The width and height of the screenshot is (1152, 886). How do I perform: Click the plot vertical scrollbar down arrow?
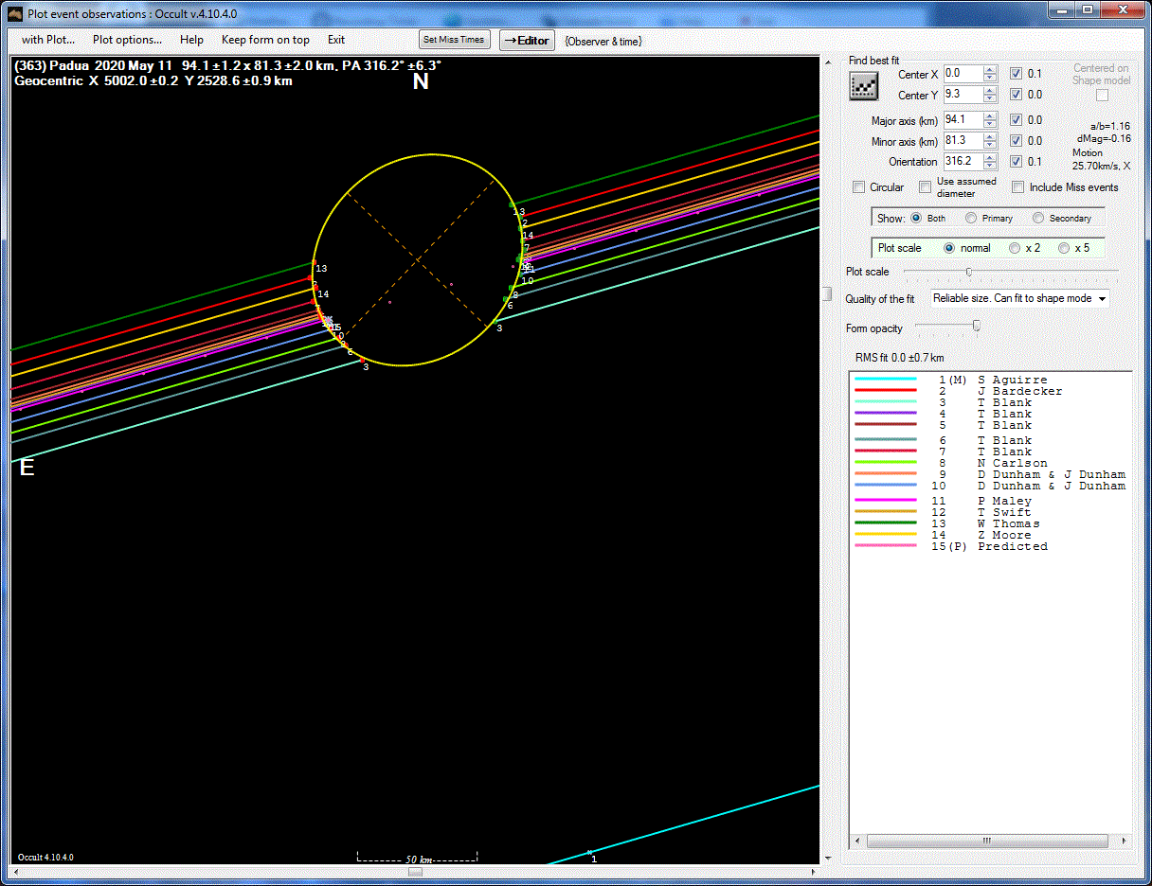point(826,859)
